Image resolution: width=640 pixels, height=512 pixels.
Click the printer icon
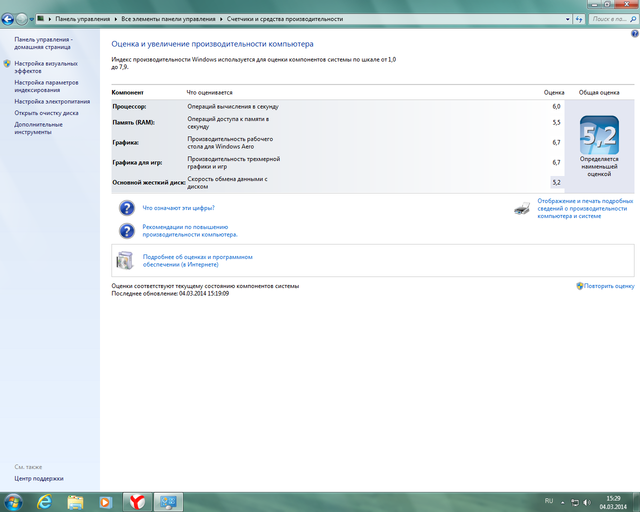coord(522,208)
